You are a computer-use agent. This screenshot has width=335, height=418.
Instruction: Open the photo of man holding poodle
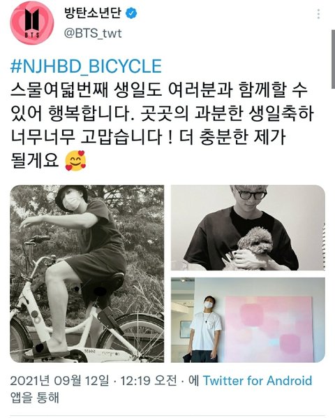click(248, 228)
